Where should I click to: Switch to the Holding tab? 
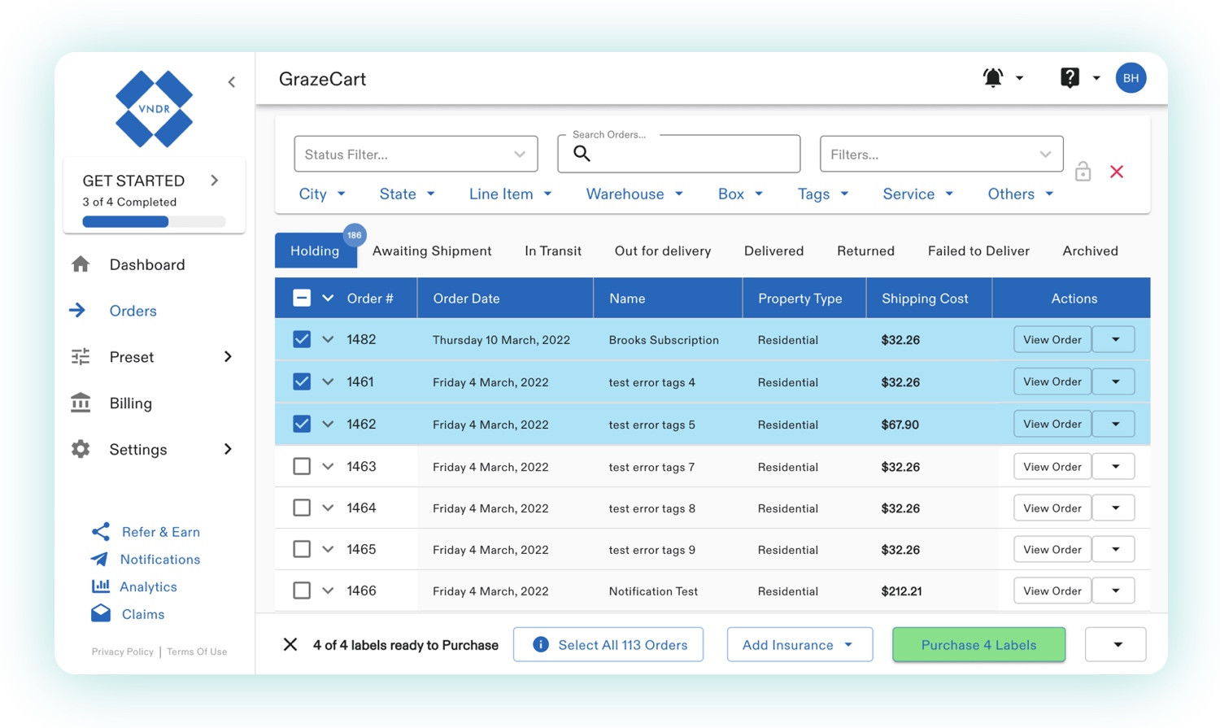click(x=315, y=251)
